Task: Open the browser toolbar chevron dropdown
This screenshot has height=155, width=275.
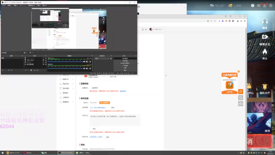Action: (x=214, y=21)
